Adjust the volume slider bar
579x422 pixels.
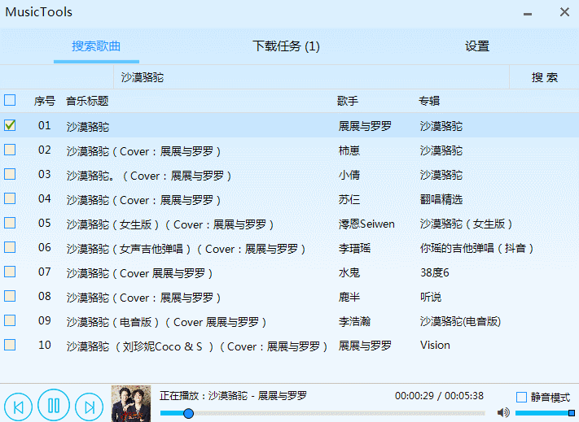tap(544, 413)
